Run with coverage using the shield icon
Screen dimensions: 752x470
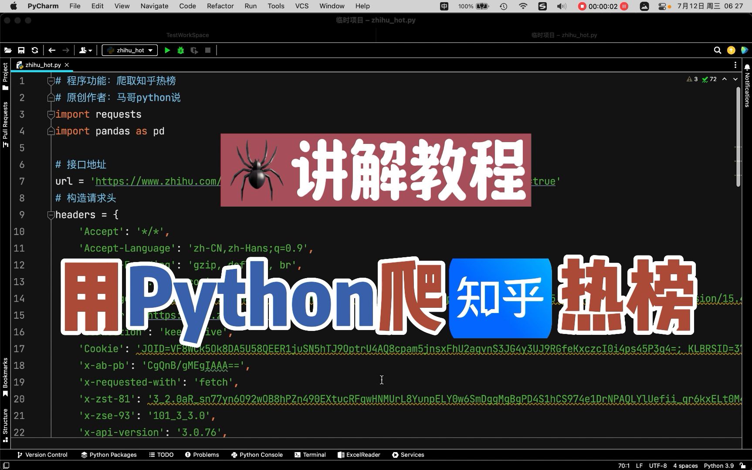(x=194, y=50)
